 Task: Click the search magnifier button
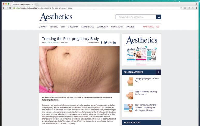coord(159,17)
